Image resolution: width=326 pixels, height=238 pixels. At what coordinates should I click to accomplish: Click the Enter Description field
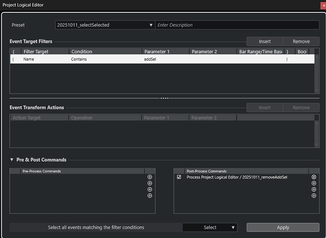237,25
